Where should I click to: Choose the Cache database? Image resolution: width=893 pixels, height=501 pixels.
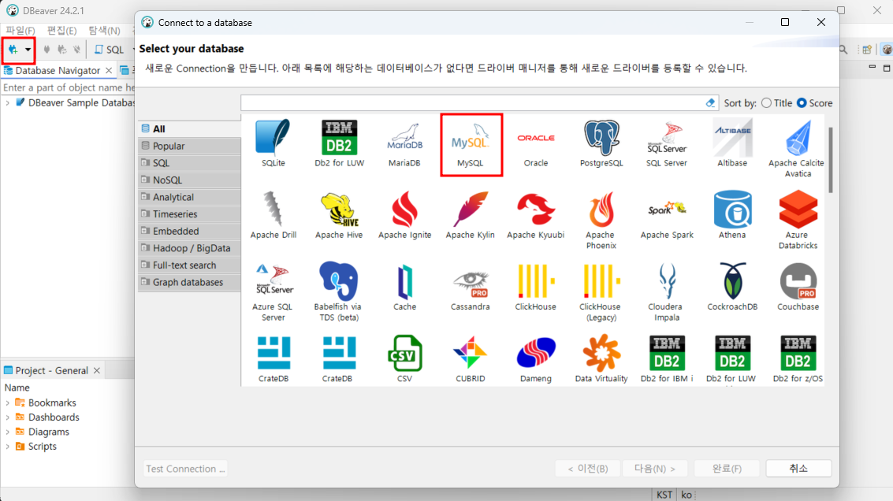pos(404,287)
